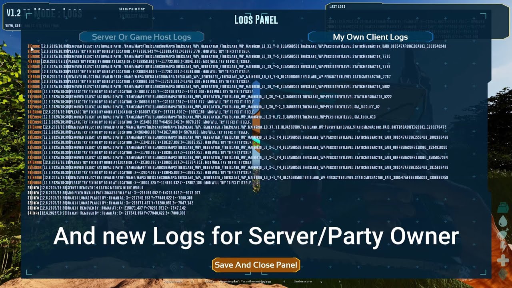Screen dimensions: 512x288
Task: Switch to Server Or Game Host Logs tab
Action: coord(142,37)
